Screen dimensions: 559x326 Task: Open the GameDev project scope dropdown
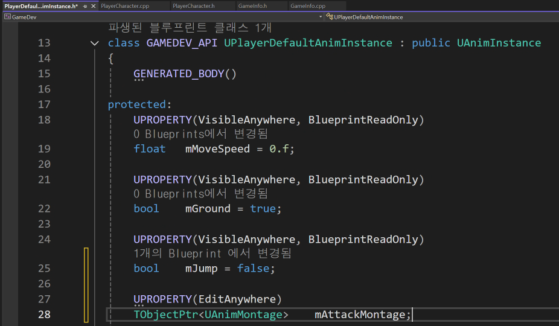[320, 17]
